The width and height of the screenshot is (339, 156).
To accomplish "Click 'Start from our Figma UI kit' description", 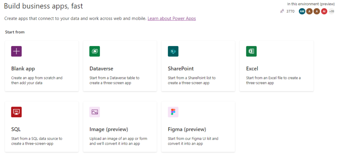I will [193, 141].
